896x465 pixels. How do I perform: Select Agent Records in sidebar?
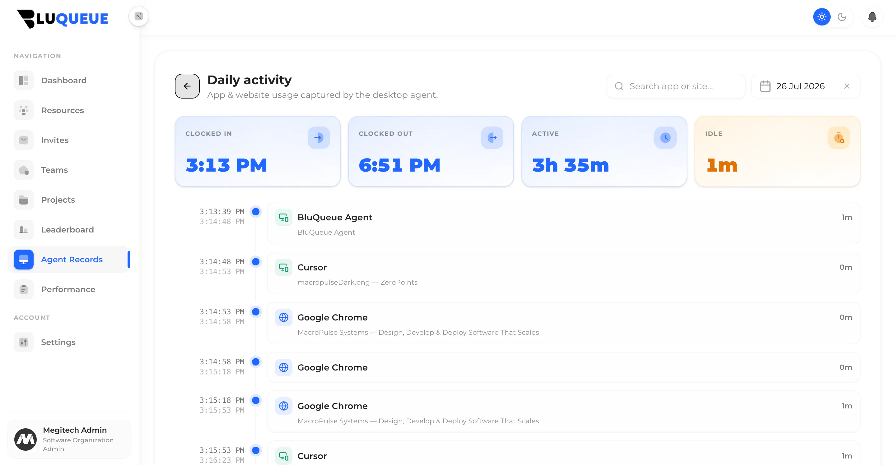[69, 260]
